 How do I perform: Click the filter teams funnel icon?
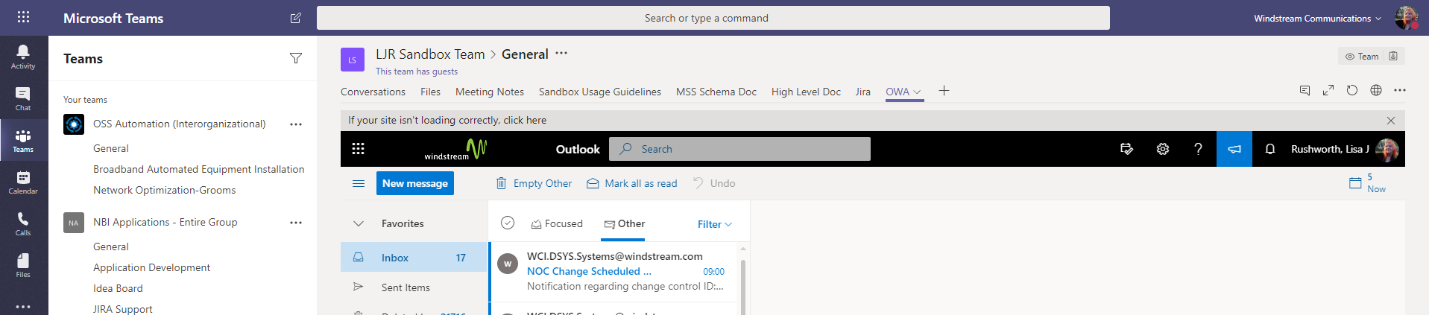(296, 58)
